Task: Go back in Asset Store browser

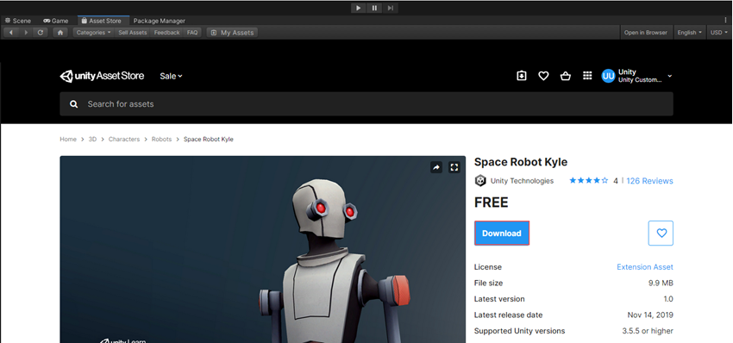Action: tap(10, 33)
